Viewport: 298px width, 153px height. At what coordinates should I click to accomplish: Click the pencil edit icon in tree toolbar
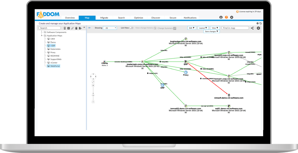[72, 28]
